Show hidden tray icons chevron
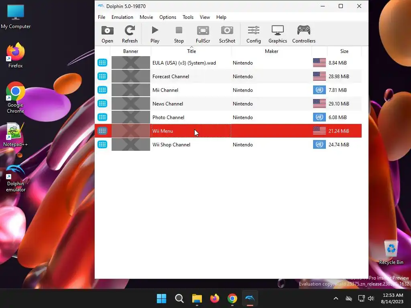411x308 pixels. 336,298
